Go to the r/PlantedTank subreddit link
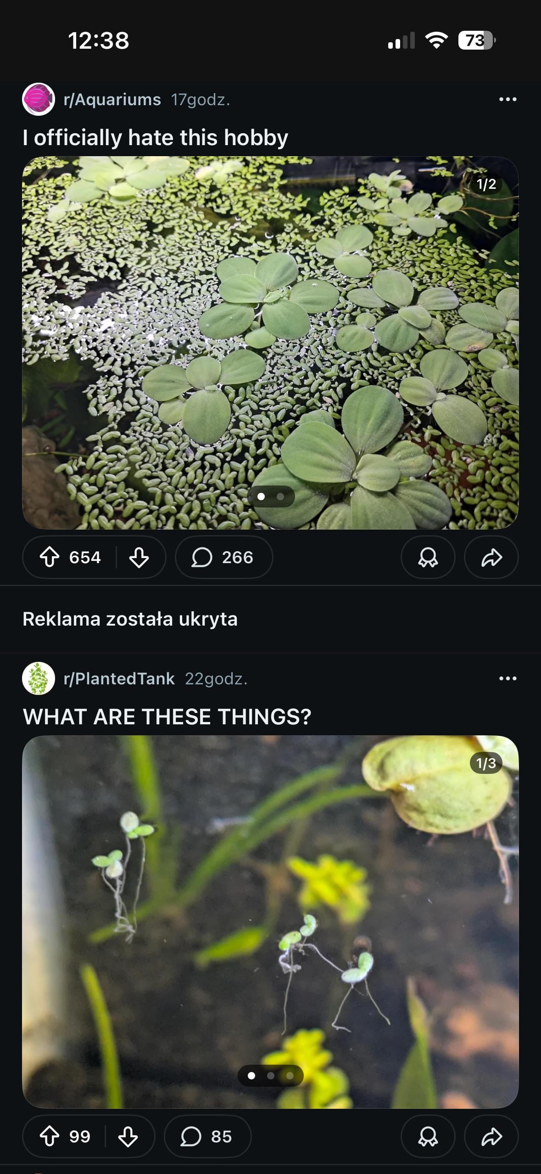The height and width of the screenshot is (1174, 541). (x=119, y=679)
